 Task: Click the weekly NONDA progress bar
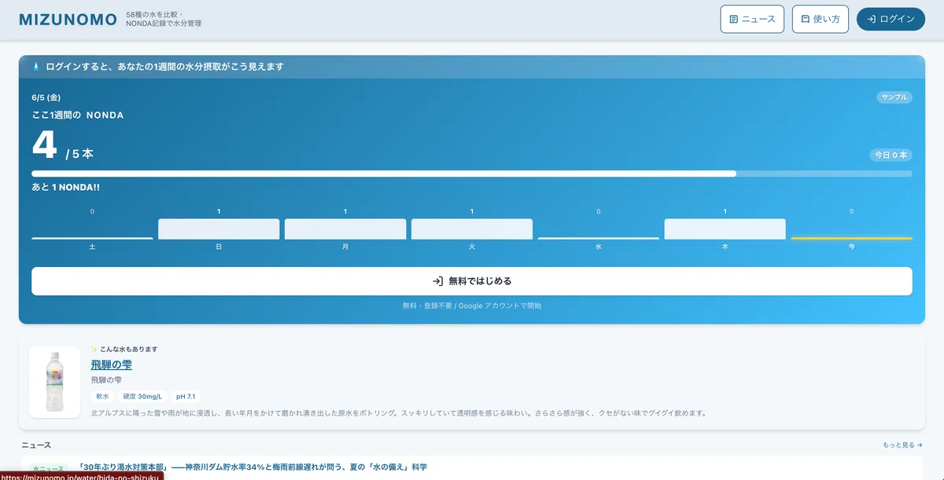[x=472, y=174]
